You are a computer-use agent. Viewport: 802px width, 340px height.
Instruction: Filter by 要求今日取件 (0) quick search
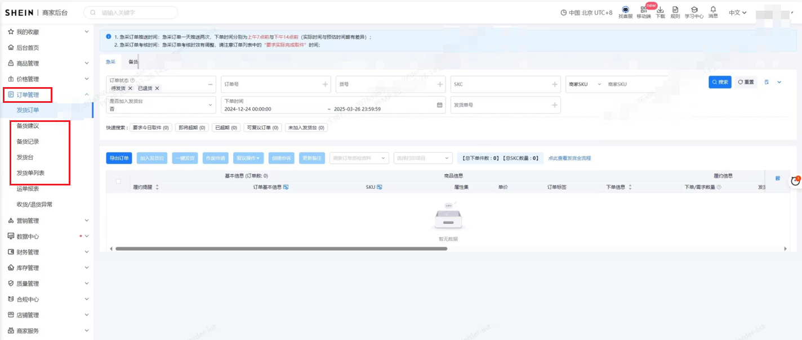point(150,128)
